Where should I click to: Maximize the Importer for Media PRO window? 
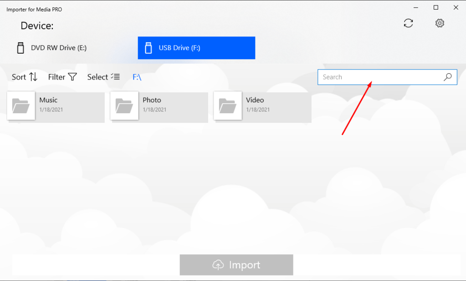click(x=435, y=7)
